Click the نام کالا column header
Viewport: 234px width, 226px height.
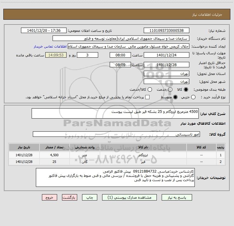[143, 147]
